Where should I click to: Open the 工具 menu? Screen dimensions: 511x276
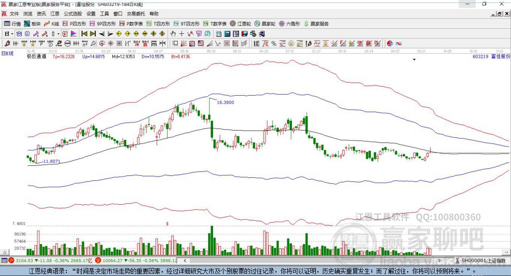point(104,13)
